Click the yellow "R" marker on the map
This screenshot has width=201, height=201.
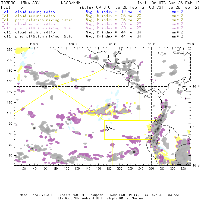135,103
